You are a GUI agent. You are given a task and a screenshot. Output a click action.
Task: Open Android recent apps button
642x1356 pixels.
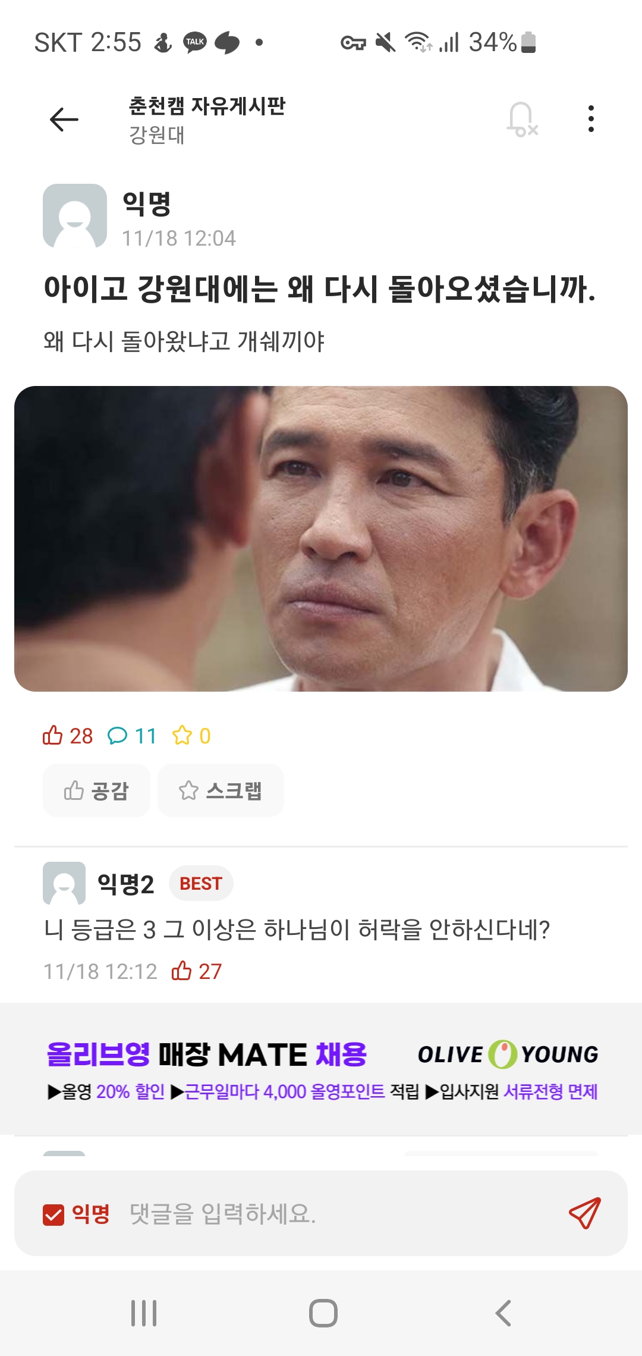pos(144,1313)
